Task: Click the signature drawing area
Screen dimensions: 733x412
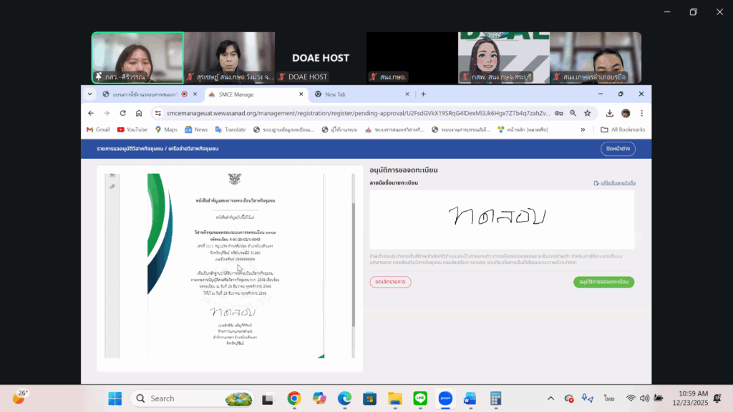Action: 501,218
